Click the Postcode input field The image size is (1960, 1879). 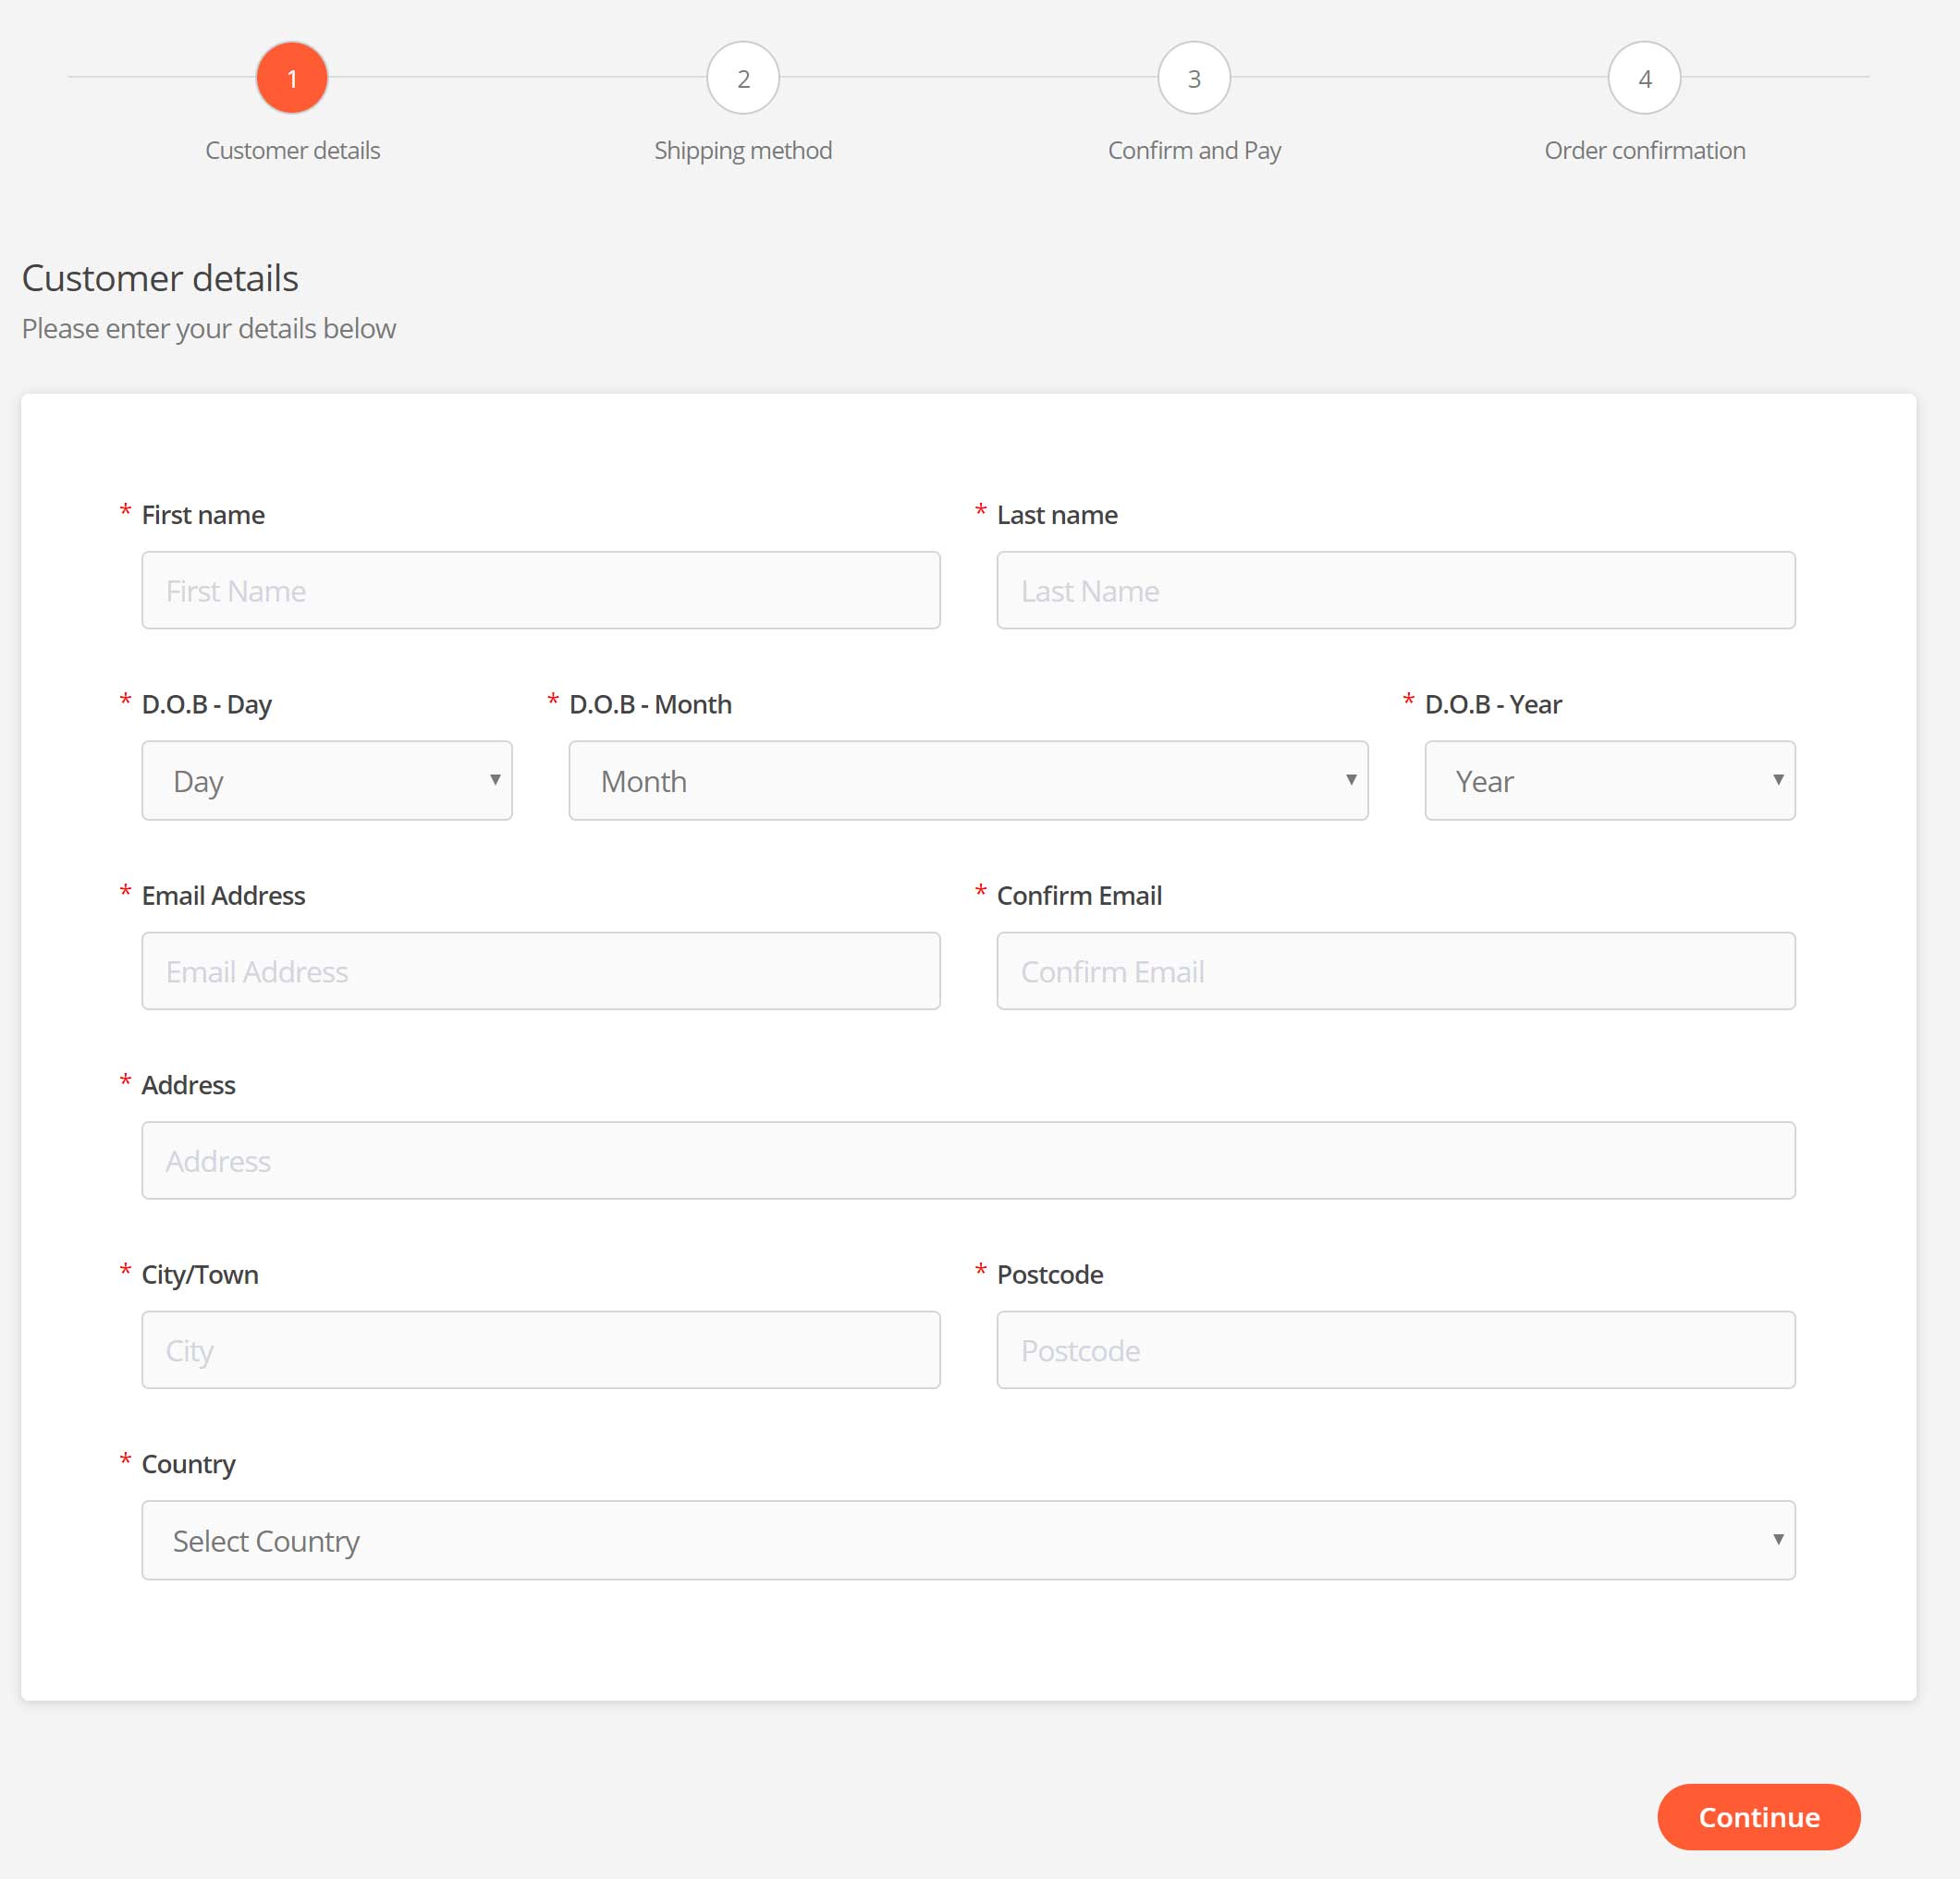point(1396,1350)
